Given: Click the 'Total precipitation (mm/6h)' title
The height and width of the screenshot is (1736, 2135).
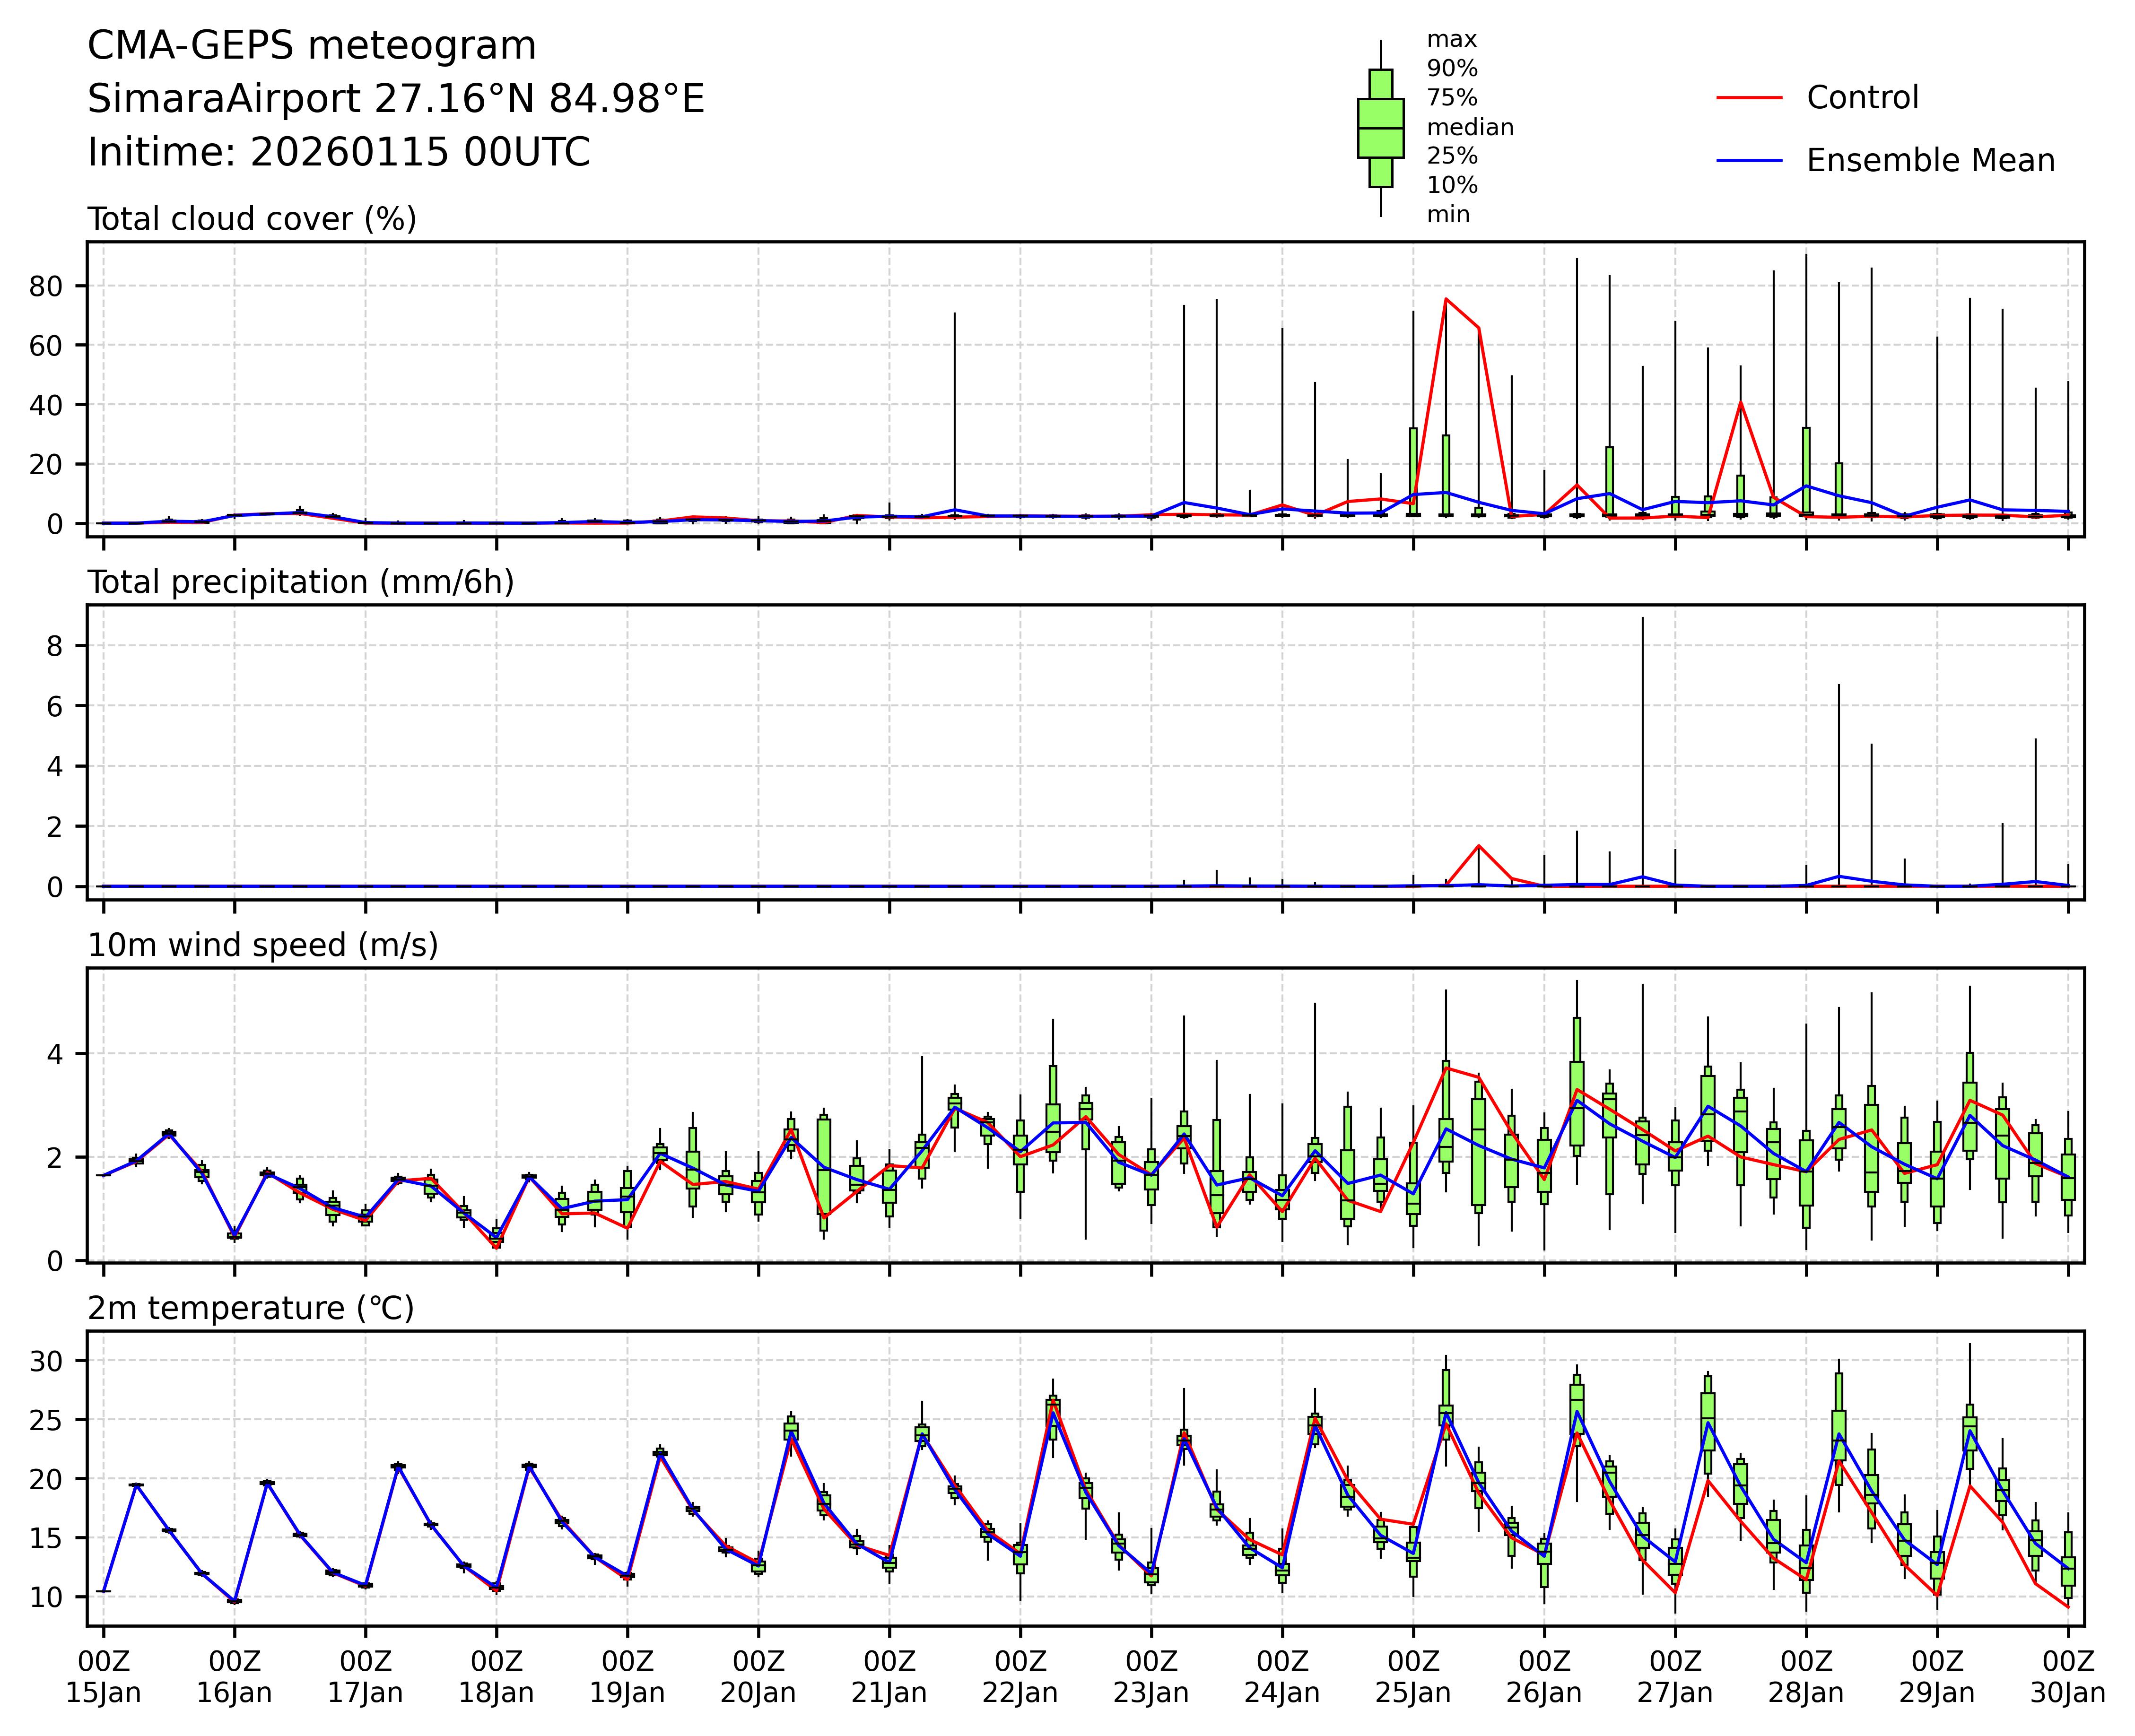Looking at the screenshot, I should click(300, 582).
